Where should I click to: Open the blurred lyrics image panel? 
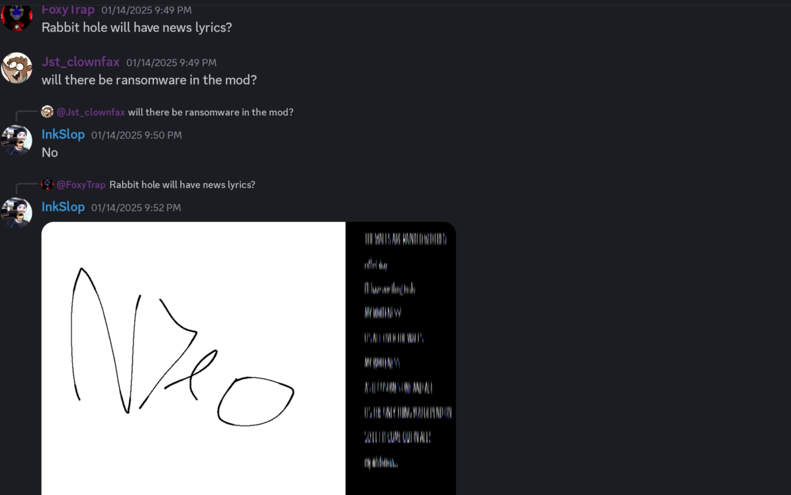(401, 358)
